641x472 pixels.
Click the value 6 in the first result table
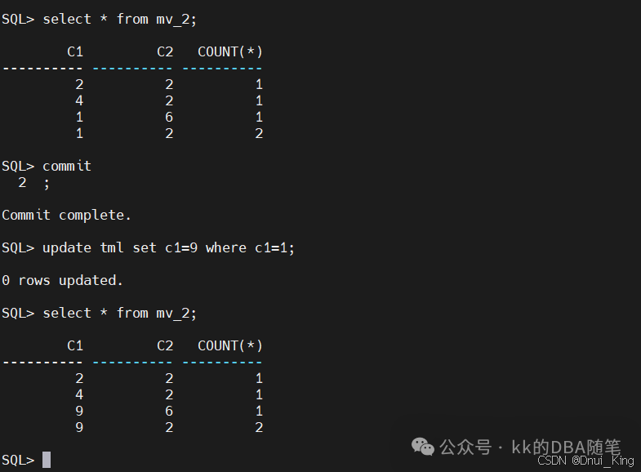pos(169,118)
